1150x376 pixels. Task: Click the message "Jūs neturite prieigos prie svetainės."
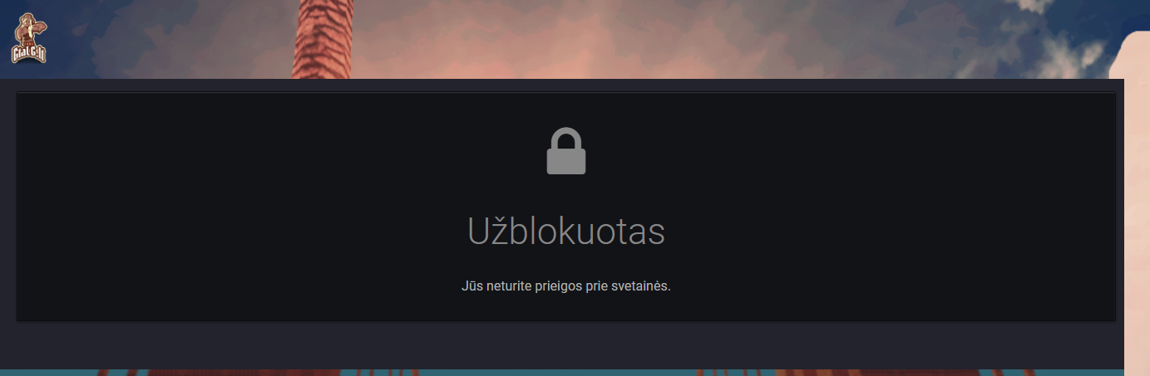coord(566,286)
